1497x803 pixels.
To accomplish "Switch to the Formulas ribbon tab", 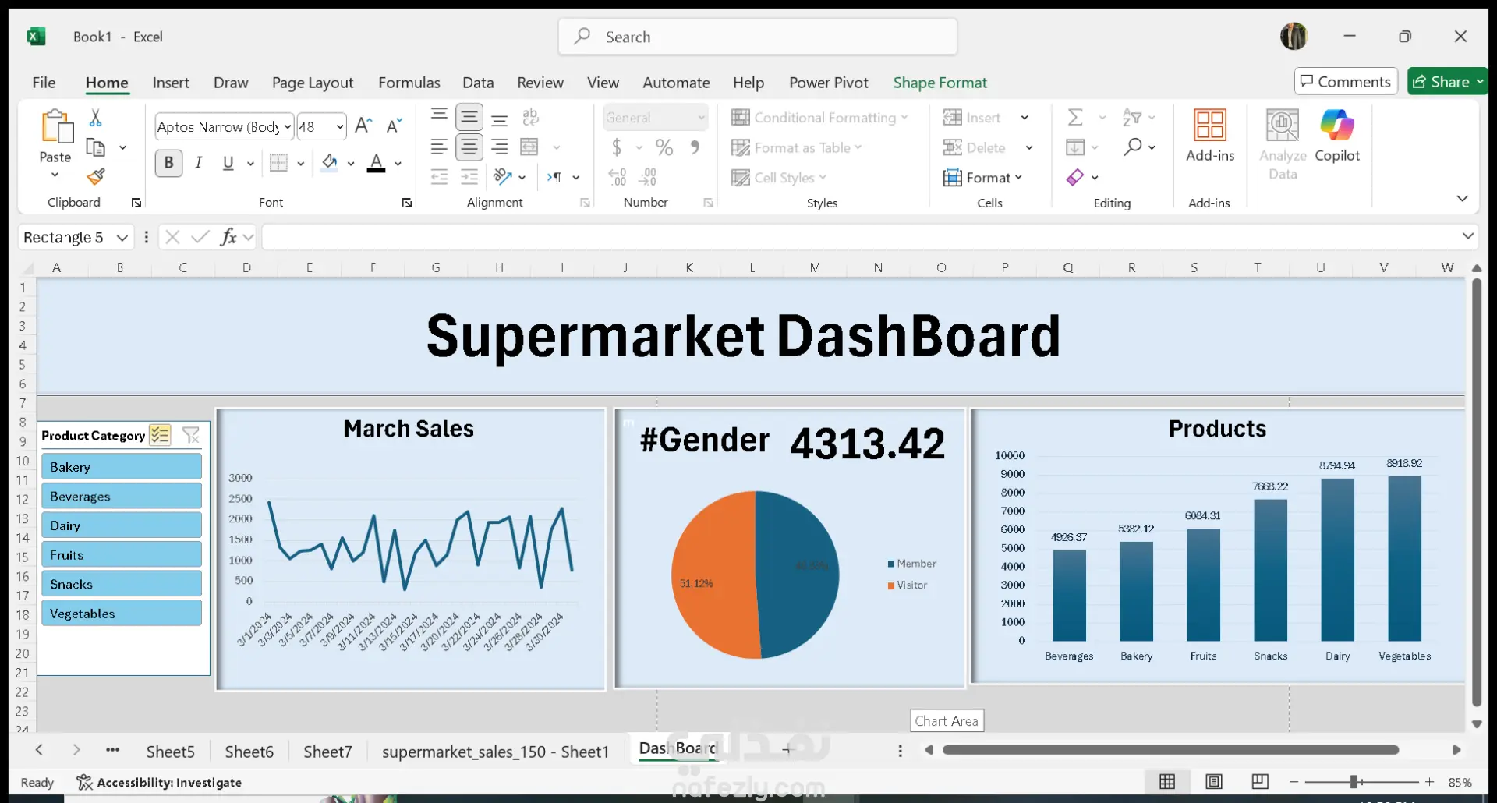I will [409, 83].
